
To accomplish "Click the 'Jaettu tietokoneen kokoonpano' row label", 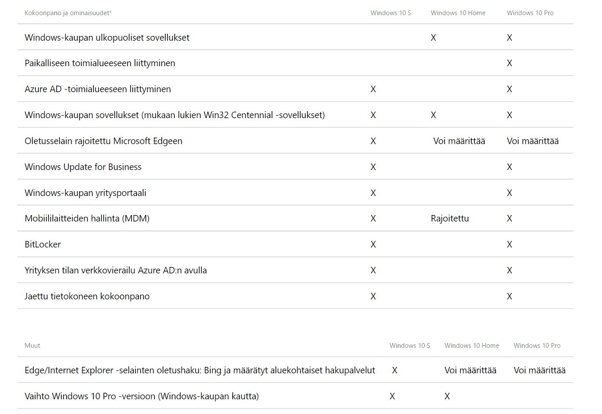I will [x=87, y=296].
